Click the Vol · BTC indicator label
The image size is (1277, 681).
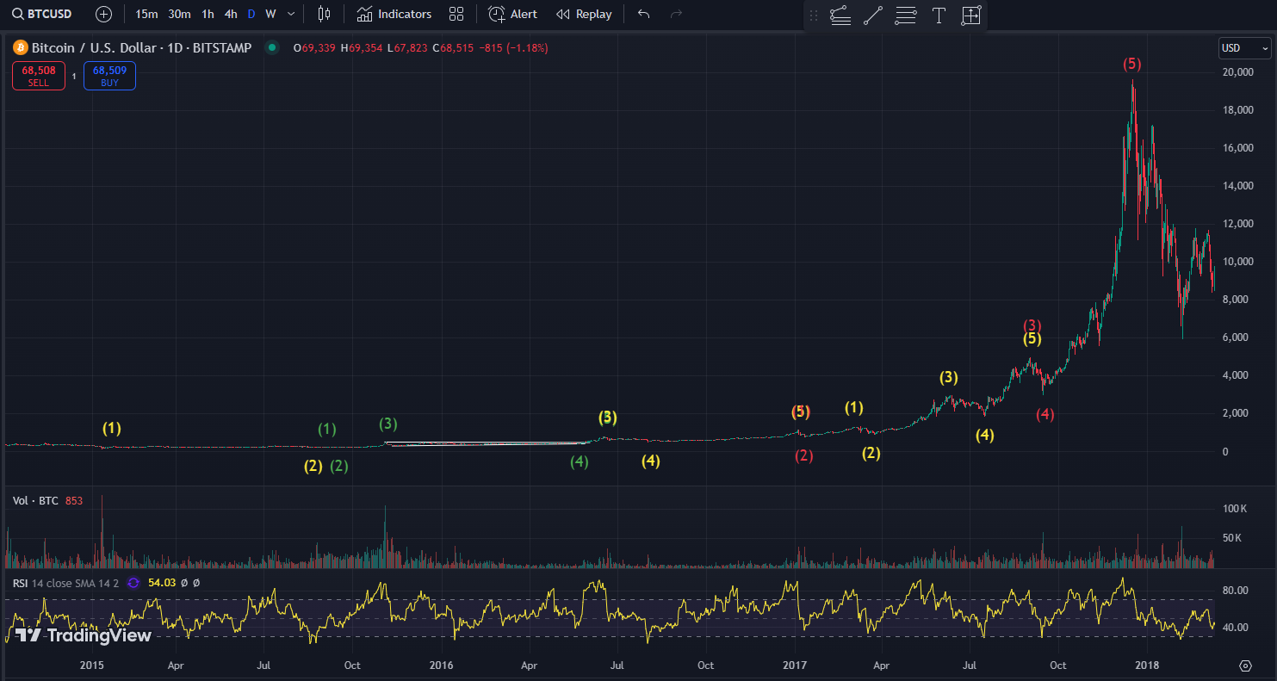[35, 500]
